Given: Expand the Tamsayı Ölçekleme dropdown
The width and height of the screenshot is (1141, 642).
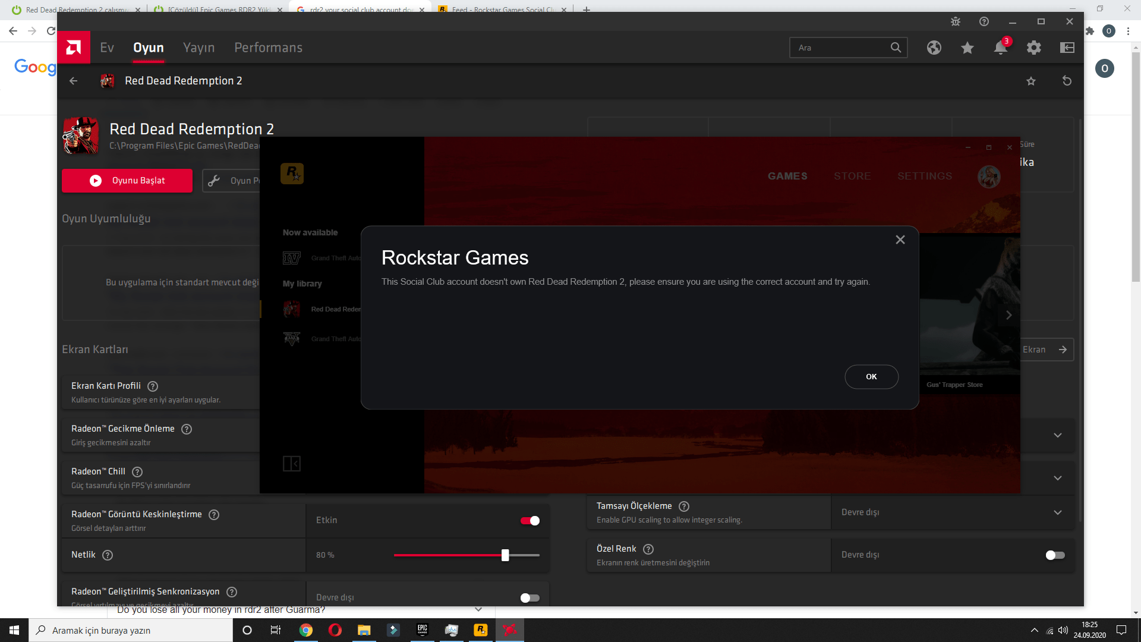Looking at the screenshot, I should 1058,512.
